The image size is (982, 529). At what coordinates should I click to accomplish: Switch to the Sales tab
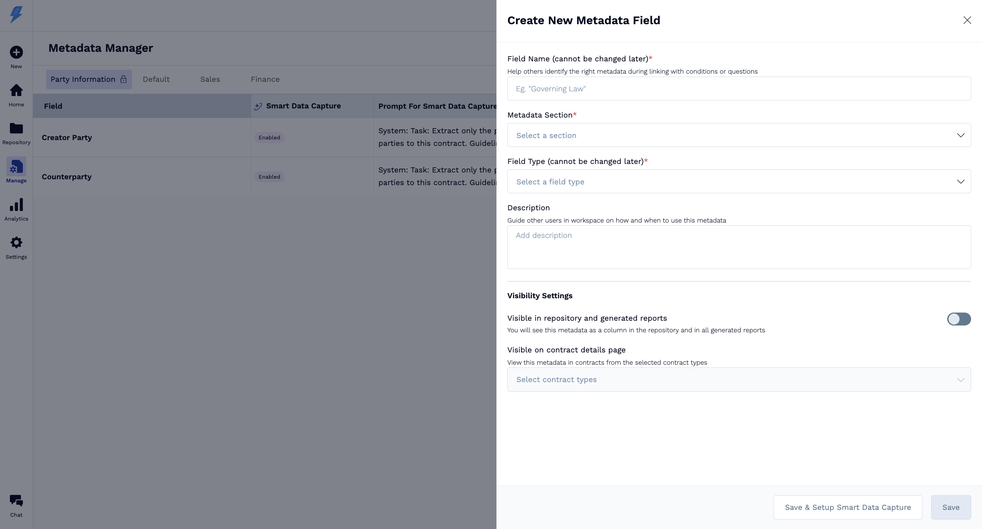210,79
